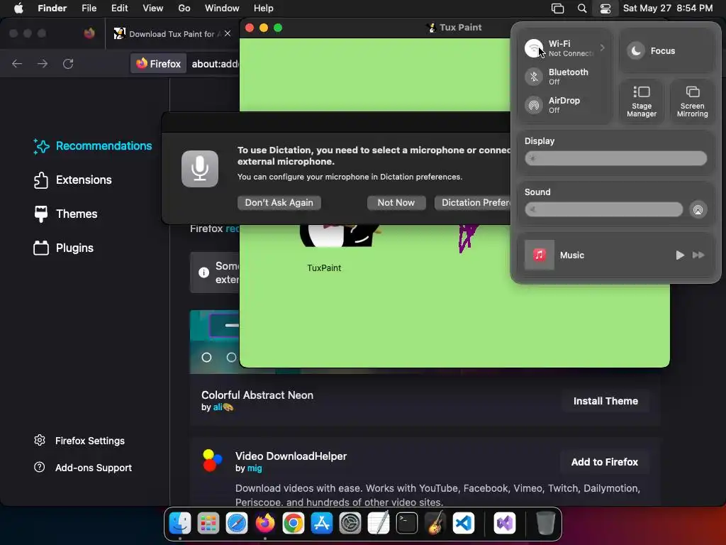
Task: Open the Go menu
Action: pyautogui.click(x=184, y=9)
